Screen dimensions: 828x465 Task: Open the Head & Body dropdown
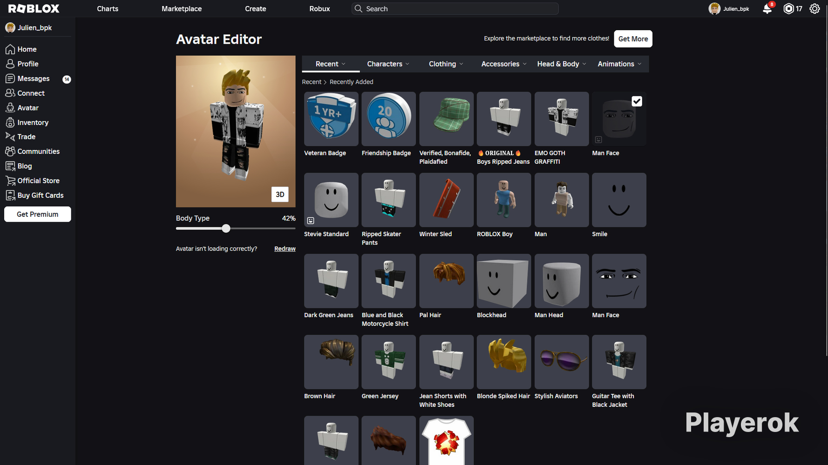(561, 64)
